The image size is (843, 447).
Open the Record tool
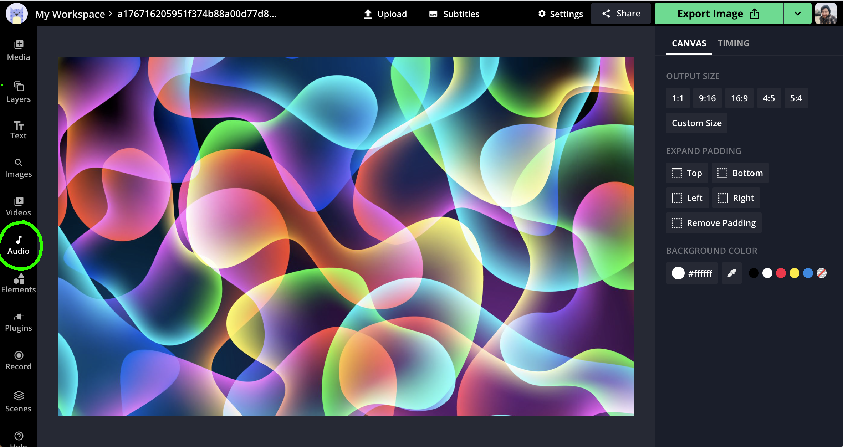(18, 360)
